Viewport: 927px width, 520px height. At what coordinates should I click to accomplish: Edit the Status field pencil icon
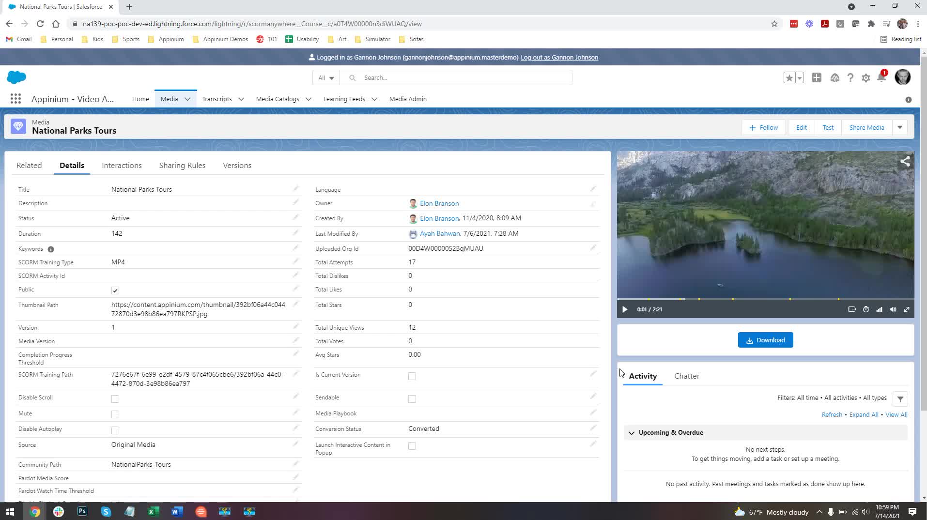[296, 217]
